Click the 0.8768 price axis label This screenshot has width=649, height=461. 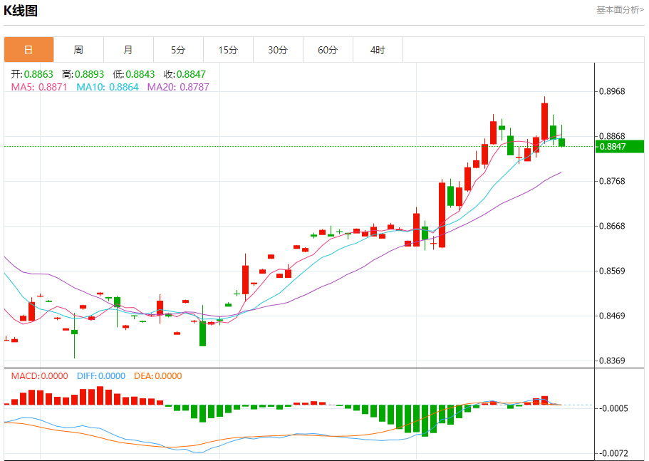tap(612, 181)
